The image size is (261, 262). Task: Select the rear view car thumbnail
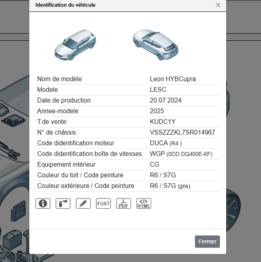pos(156,45)
